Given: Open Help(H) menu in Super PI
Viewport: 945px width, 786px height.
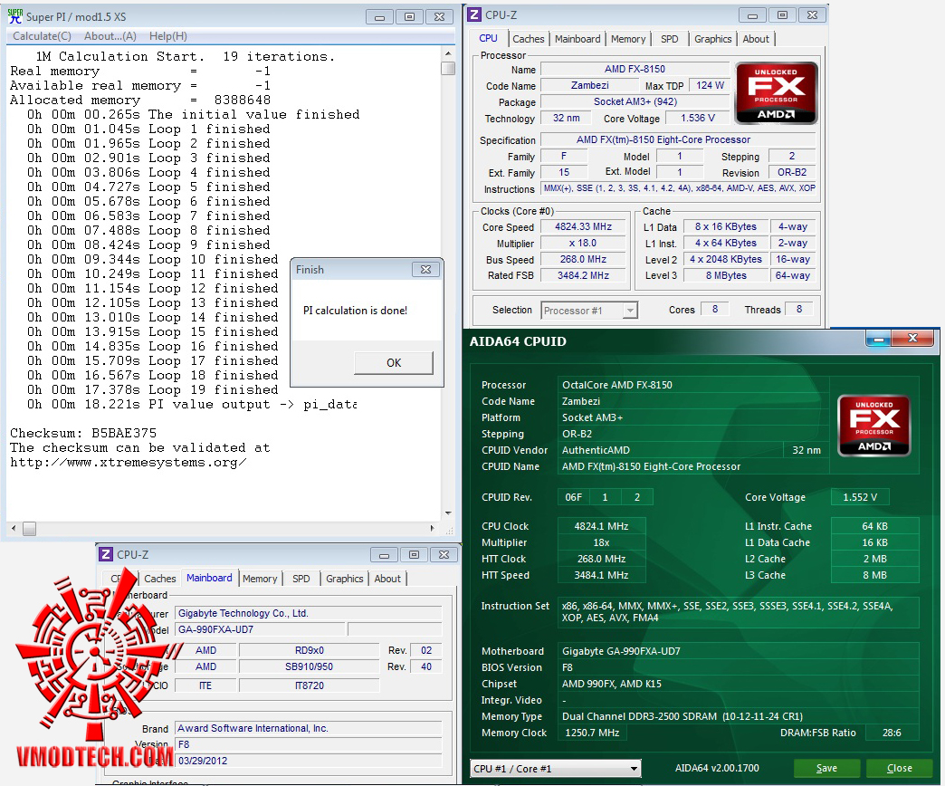Looking at the screenshot, I should tap(168, 36).
